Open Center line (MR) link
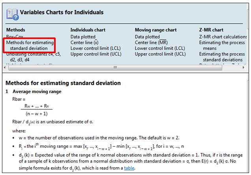Viewport: 251px width, 175px height. [x=151, y=43]
